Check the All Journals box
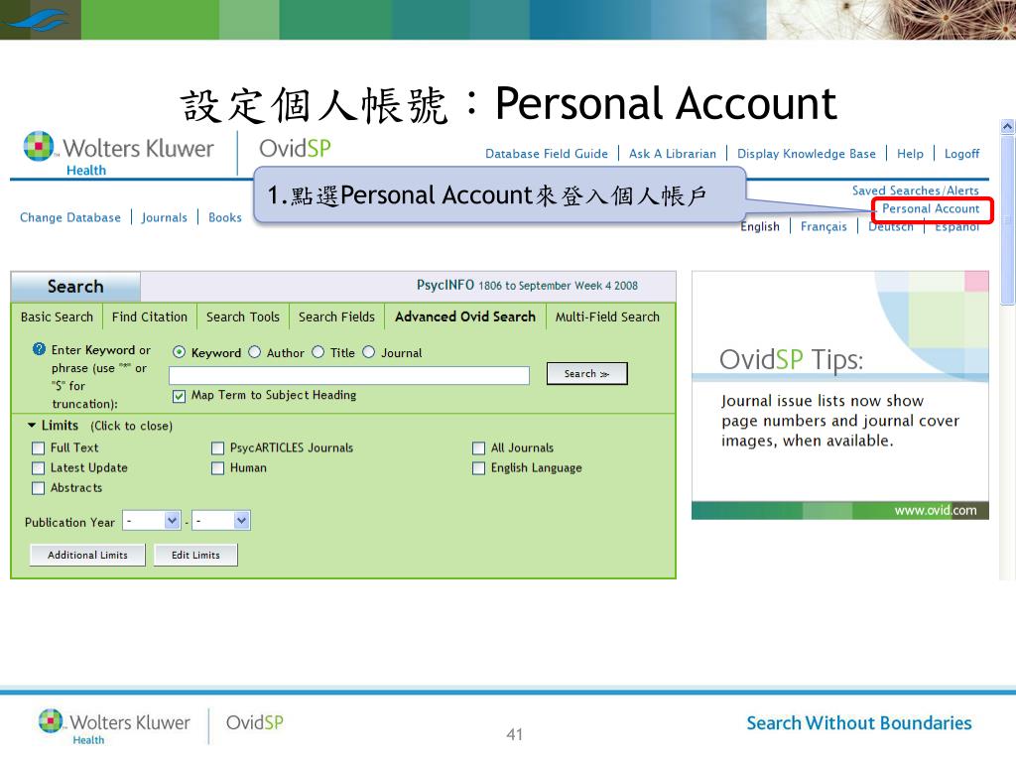The width and height of the screenshot is (1016, 762). [x=479, y=448]
